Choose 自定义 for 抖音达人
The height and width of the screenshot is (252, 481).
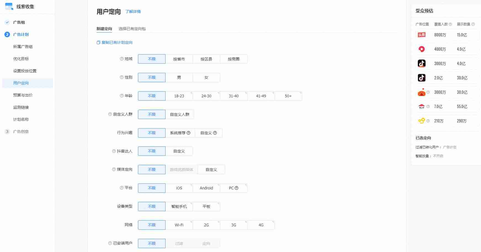coord(179,151)
